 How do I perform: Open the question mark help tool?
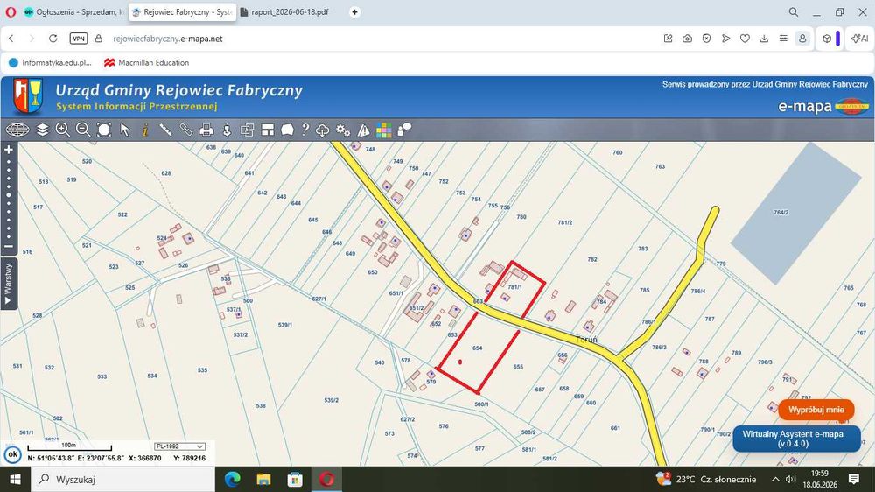click(305, 130)
